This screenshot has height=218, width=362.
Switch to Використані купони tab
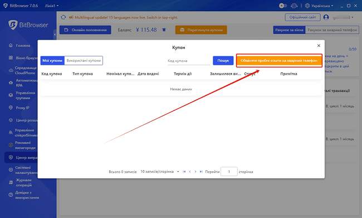tap(84, 61)
